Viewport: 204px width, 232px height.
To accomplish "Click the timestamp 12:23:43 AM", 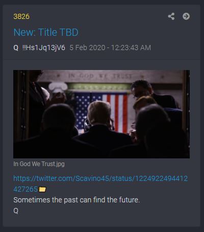I will 131,48.
